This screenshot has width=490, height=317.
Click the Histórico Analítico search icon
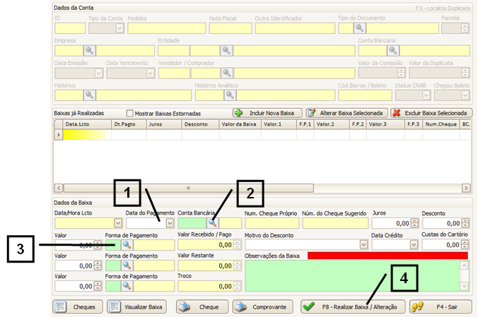pos(231,94)
